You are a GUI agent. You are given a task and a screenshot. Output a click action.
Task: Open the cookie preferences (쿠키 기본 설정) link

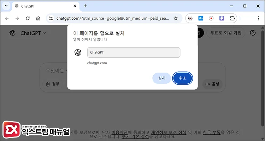pyautogui.click(x=135, y=136)
